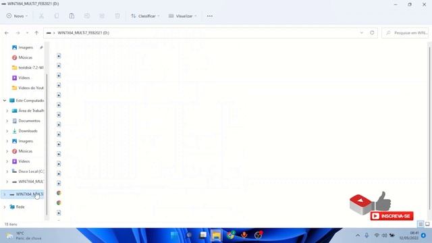This screenshot has width=432, height=243.
Task: Expand Área de Trabalho node
Action: pos(7,111)
